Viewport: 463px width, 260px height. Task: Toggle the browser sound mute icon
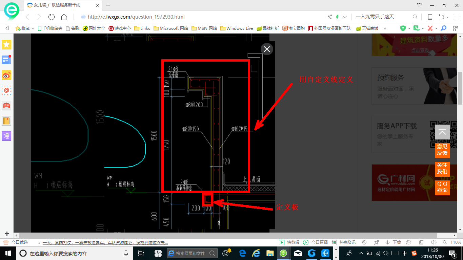433,242
